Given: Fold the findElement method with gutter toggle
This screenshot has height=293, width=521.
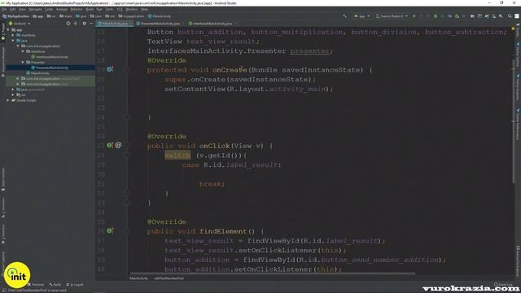Looking at the screenshot, I should [127, 231].
